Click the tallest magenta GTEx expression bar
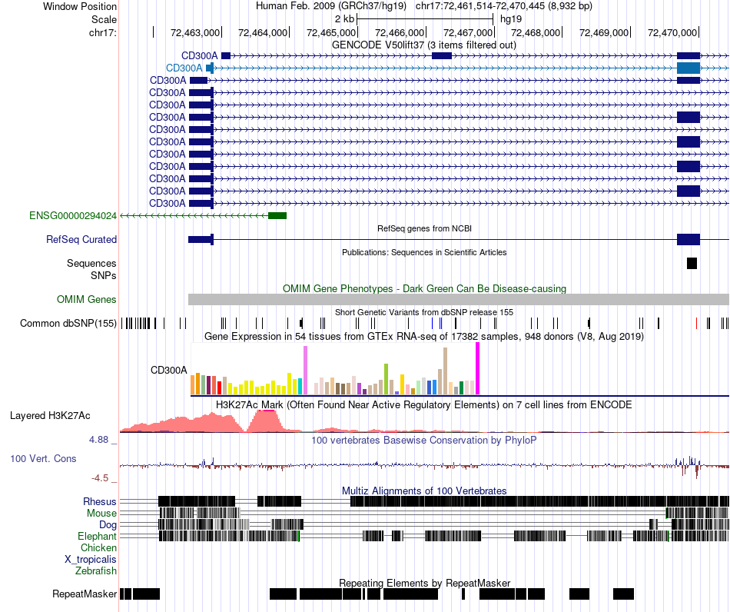 tap(478, 369)
